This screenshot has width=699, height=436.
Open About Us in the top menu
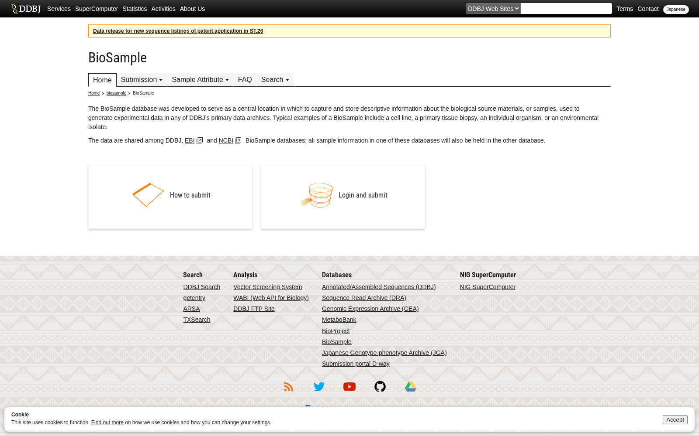pos(192,9)
